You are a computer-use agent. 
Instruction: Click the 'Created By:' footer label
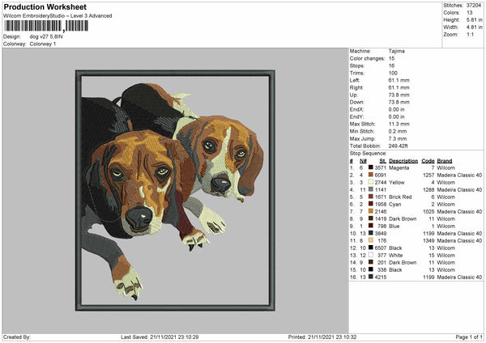17,337
